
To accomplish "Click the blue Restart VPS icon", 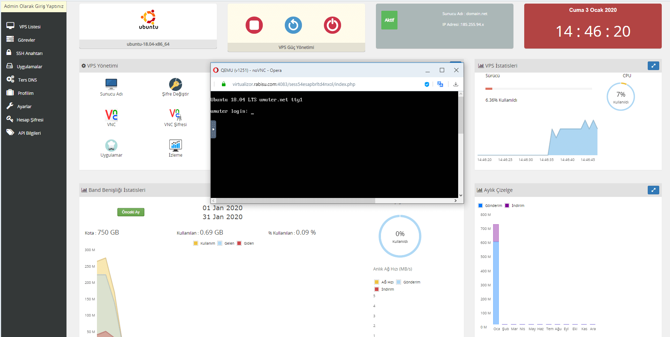I will point(293,25).
